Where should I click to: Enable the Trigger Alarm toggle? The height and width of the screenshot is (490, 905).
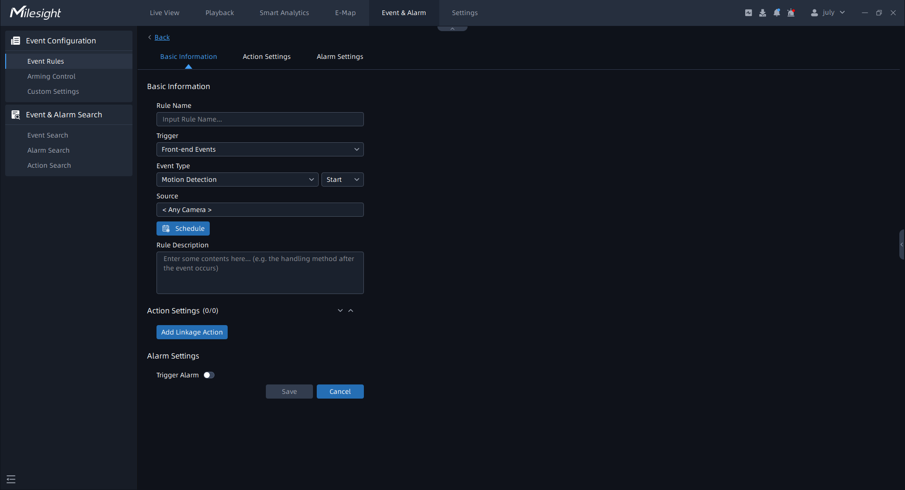tap(209, 375)
